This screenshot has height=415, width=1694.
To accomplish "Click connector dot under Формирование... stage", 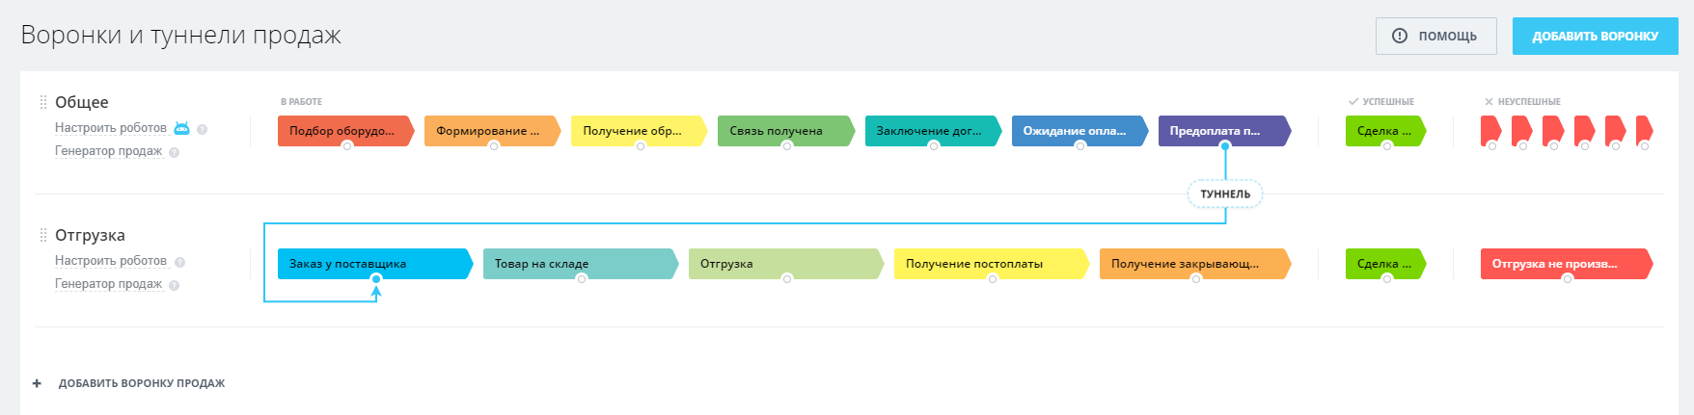I will click(x=494, y=146).
